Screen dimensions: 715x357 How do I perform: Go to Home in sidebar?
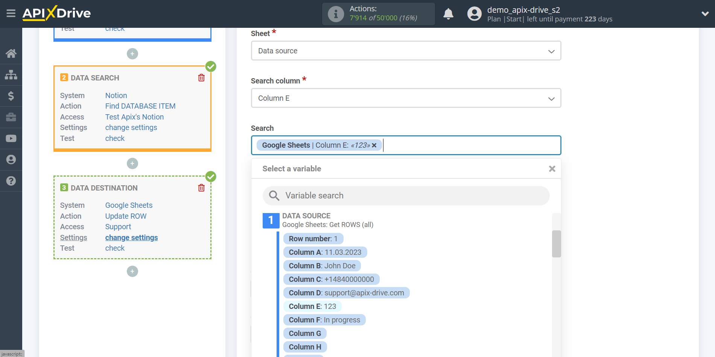click(11, 53)
